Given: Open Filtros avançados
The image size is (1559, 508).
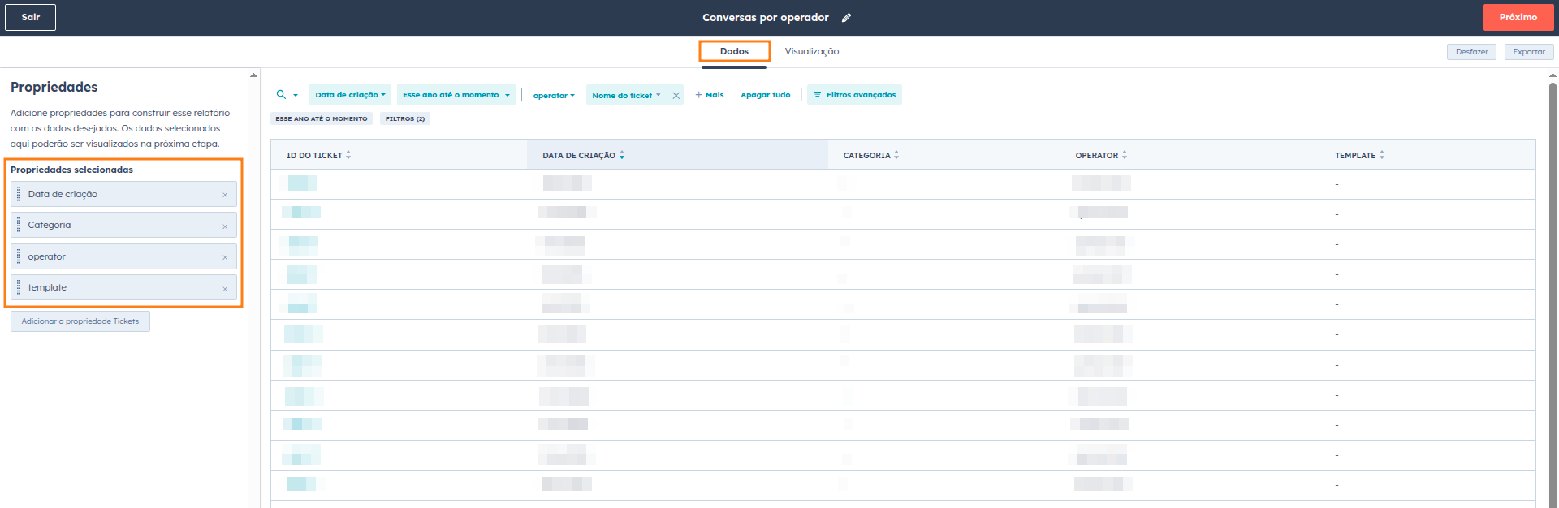Looking at the screenshot, I should 854,95.
